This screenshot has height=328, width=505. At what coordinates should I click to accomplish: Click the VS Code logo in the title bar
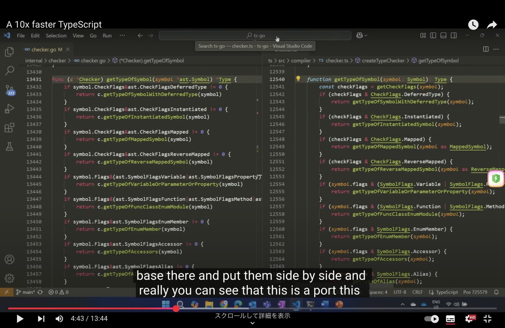tap(7, 36)
